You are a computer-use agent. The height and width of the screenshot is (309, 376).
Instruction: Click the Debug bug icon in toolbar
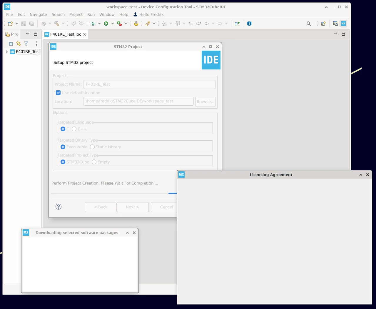click(x=93, y=24)
